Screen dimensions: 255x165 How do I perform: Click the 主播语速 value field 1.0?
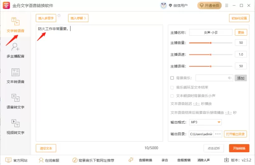241,54
